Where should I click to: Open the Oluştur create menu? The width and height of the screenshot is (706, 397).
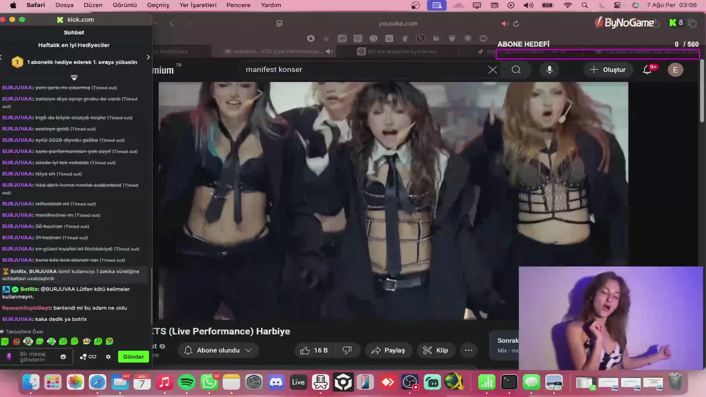(x=608, y=69)
